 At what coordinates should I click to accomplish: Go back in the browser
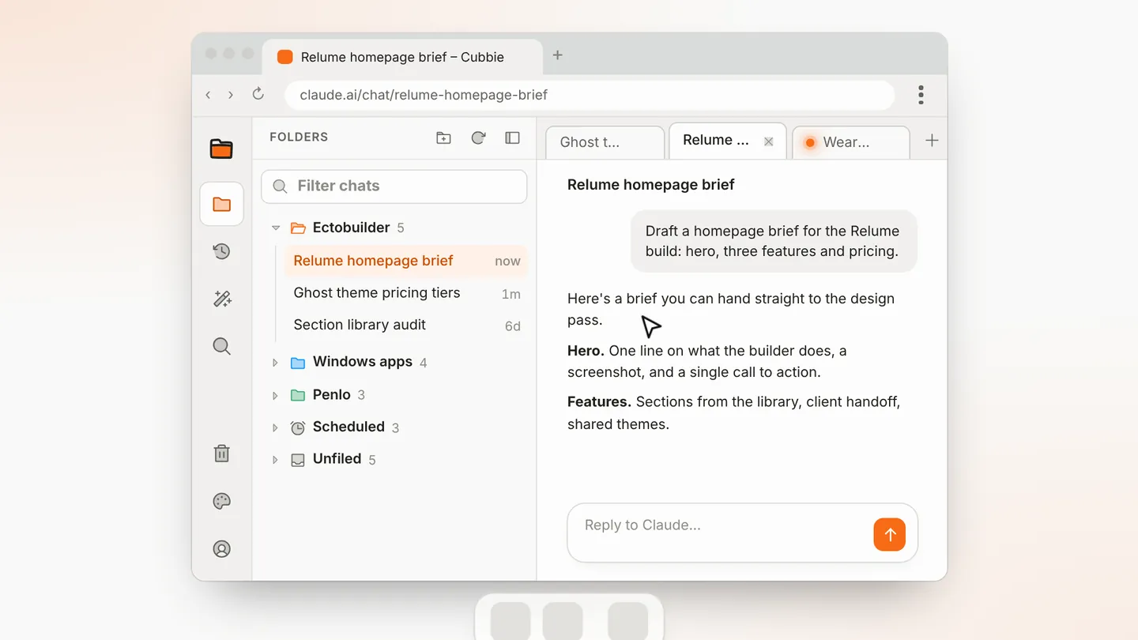pos(208,95)
